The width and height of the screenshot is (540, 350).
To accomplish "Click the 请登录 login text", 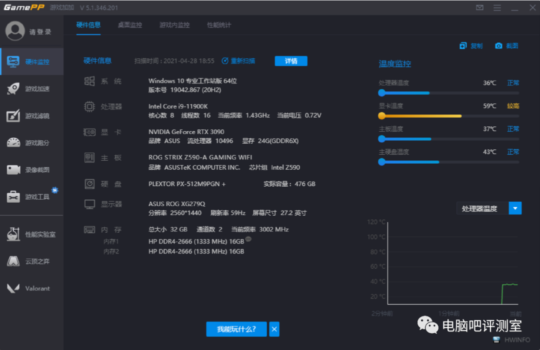I will [40, 31].
